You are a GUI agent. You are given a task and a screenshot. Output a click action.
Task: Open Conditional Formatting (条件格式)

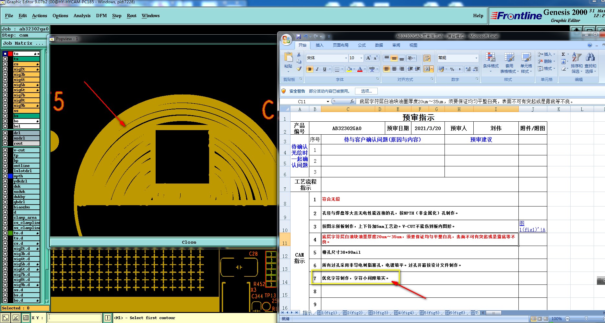click(x=491, y=62)
